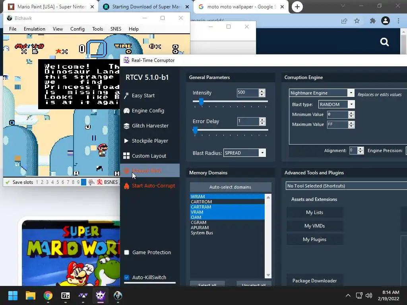Click the Intensity value field
Image resolution: width=407 pixels, height=305 pixels.
tap(248, 93)
